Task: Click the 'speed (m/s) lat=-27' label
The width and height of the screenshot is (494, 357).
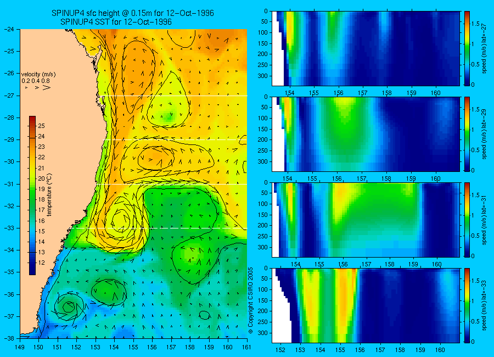Action: coord(485,48)
